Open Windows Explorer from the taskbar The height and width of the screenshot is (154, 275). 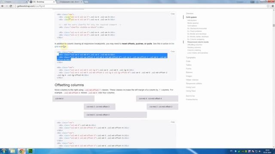click(x=12, y=151)
